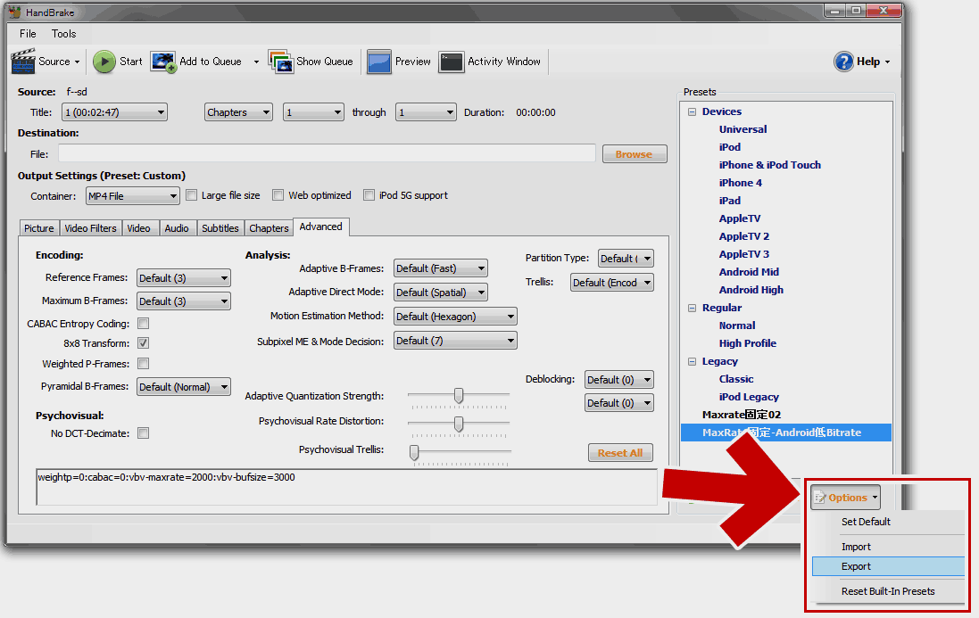
Task: Enable the Web optimized checkbox
Action: [x=278, y=194]
